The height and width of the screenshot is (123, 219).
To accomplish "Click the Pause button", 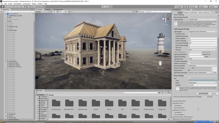I will [107, 6].
